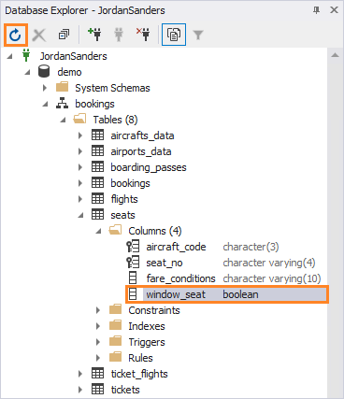The height and width of the screenshot is (399, 344).
Task: Click the Refresh toolbar icon
Action: click(15, 35)
